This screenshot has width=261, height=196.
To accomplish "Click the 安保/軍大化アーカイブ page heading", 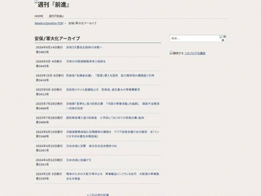I will pos(57,39).
